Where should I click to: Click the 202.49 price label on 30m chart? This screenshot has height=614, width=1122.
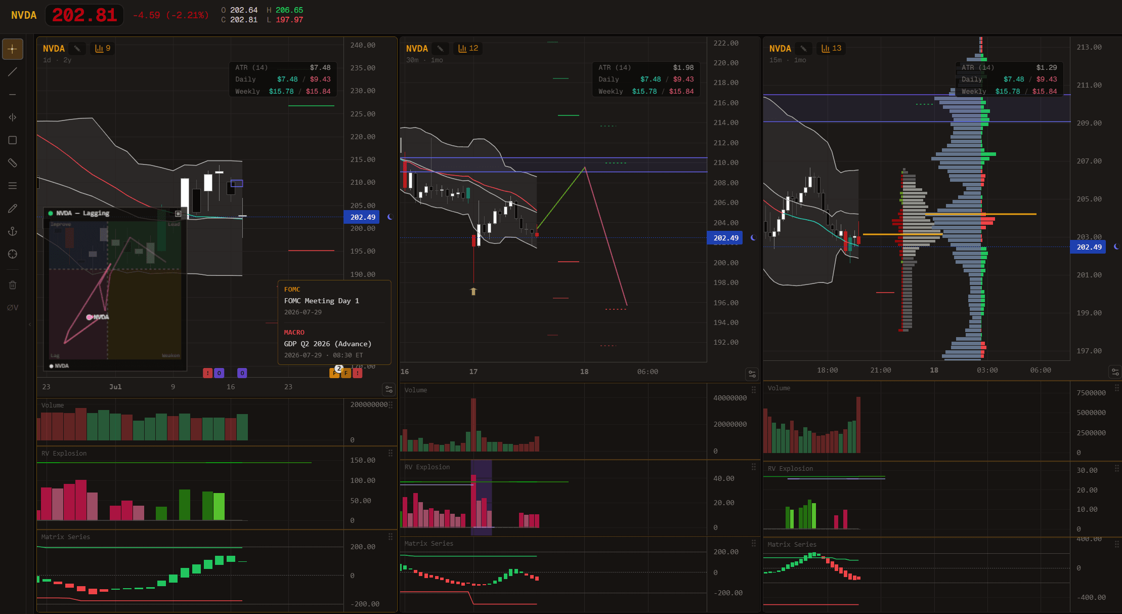coord(725,238)
